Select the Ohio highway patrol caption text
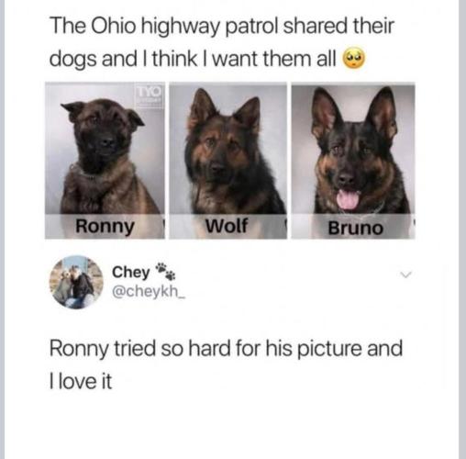The image size is (466, 459). coord(222,42)
